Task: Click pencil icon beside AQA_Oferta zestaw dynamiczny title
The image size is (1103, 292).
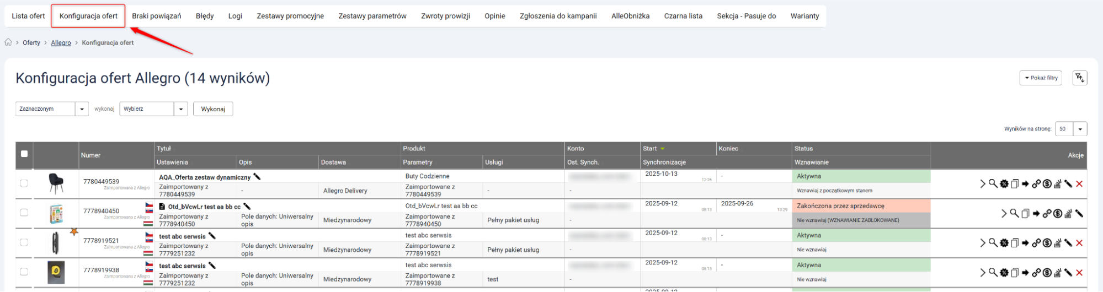Action: (257, 177)
